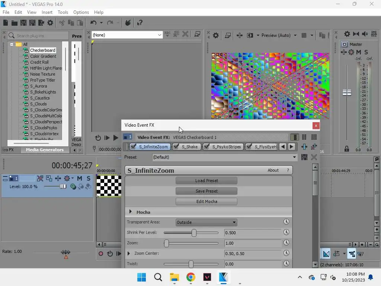Click the Video Output FX icon in preview

239,35
